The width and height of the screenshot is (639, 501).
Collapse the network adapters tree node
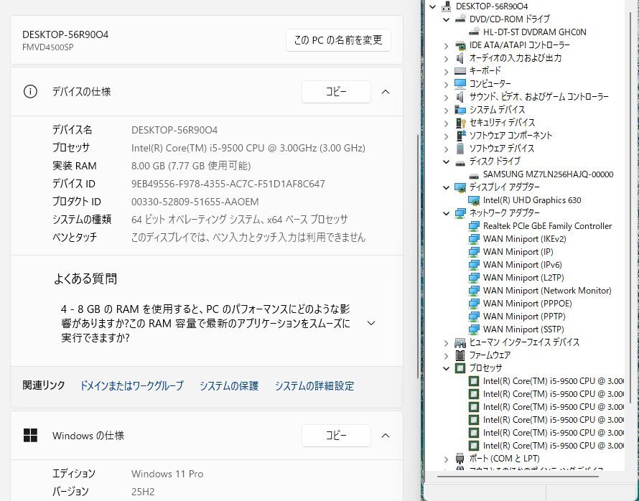click(x=447, y=213)
